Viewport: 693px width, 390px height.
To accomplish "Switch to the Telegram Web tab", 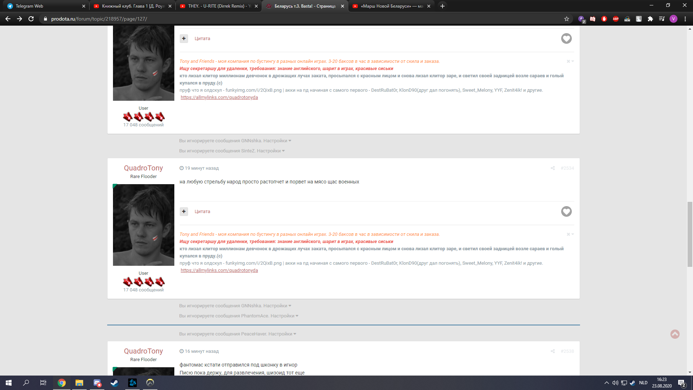I will click(43, 6).
